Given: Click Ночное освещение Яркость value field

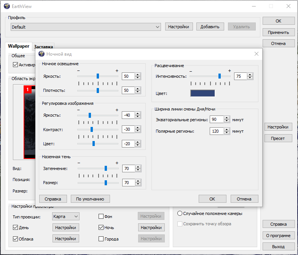Looking at the screenshot, I should tap(128, 76).
